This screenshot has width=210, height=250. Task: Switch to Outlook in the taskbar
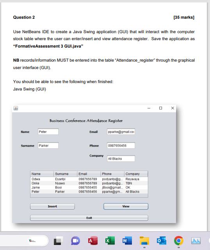point(162,240)
